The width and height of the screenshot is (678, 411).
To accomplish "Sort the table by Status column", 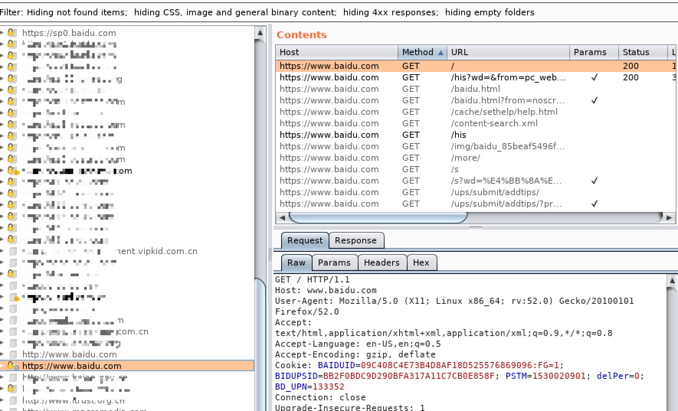I will 643,52.
